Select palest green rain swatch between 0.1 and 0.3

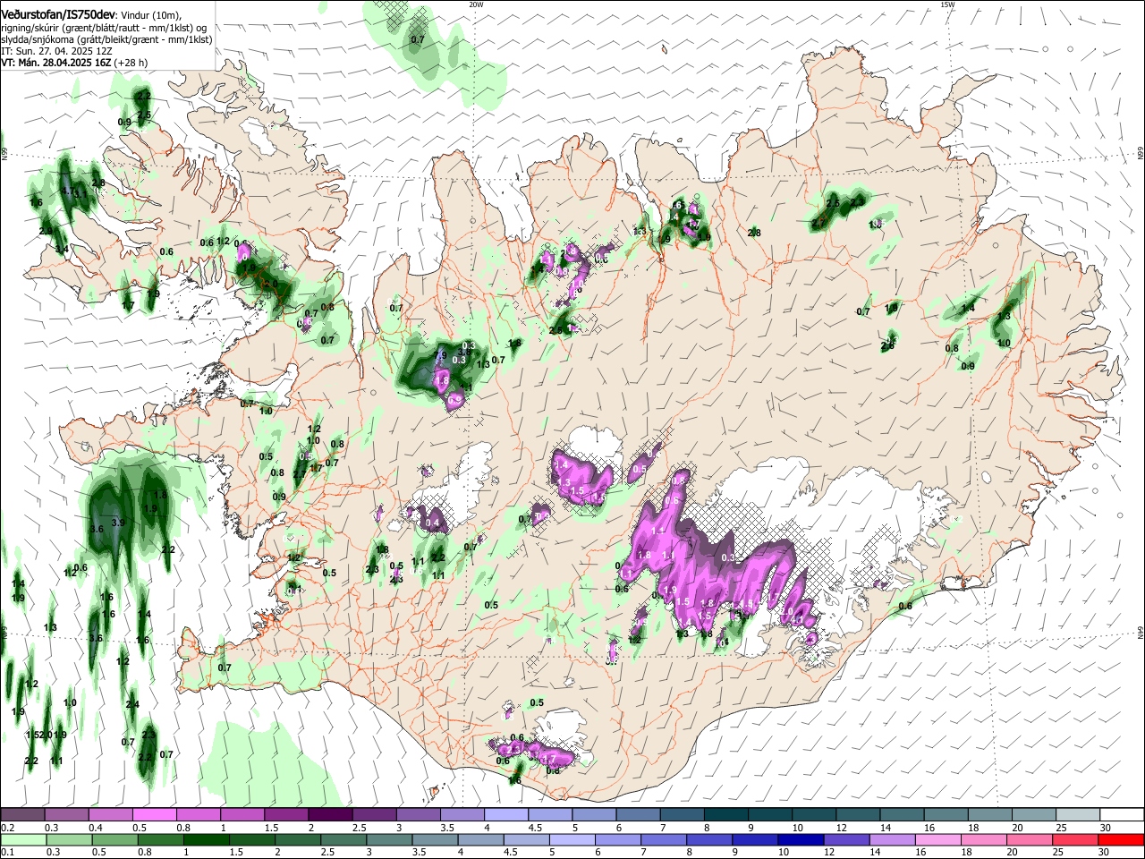(22, 839)
